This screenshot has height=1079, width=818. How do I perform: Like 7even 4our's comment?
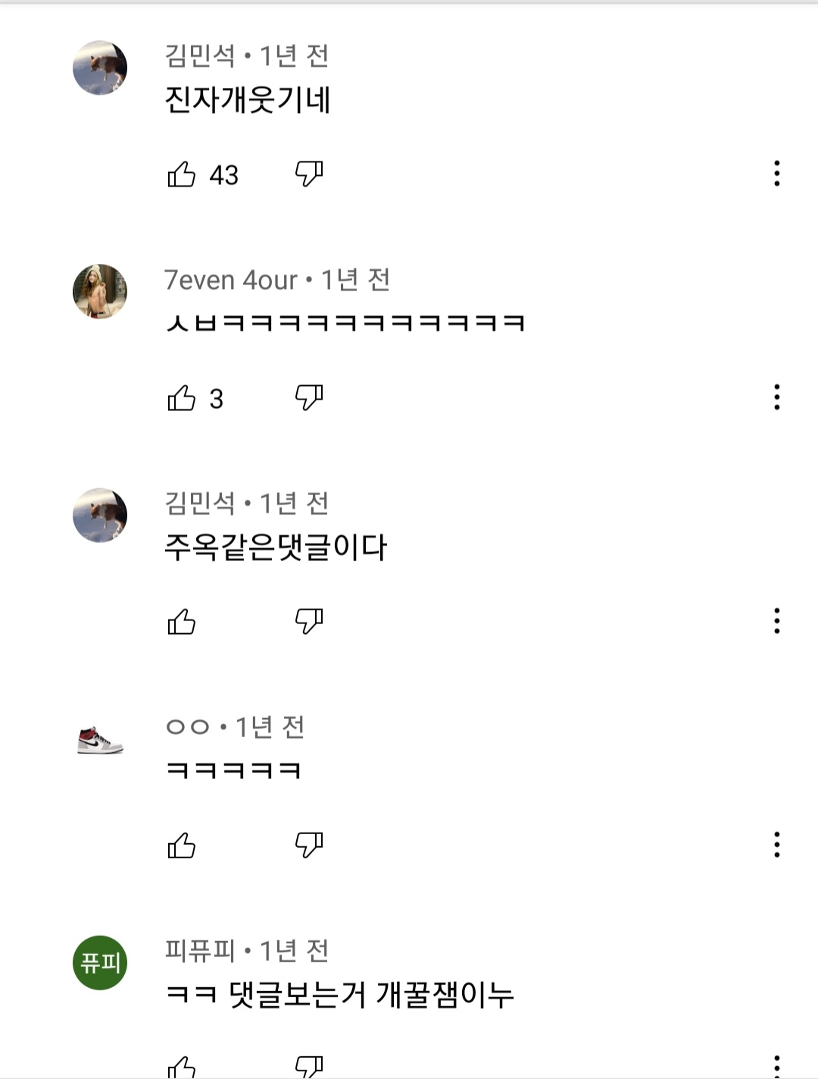(182, 398)
